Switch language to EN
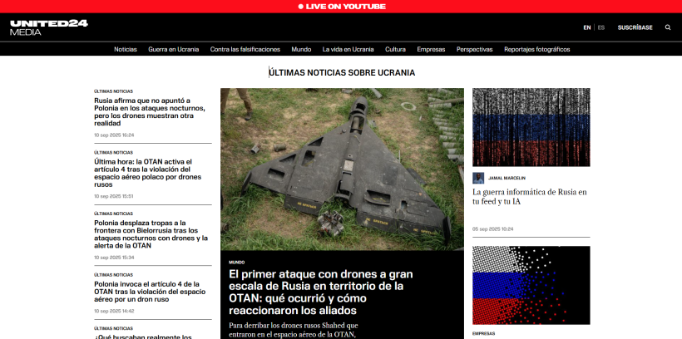The height and width of the screenshot is (339, 682). click(x=586, y=27)
